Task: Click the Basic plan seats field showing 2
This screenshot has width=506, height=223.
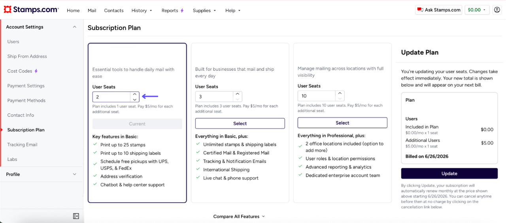Action: tap(111, 97)
